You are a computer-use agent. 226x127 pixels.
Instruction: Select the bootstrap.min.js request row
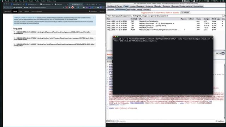pos(166,23)
